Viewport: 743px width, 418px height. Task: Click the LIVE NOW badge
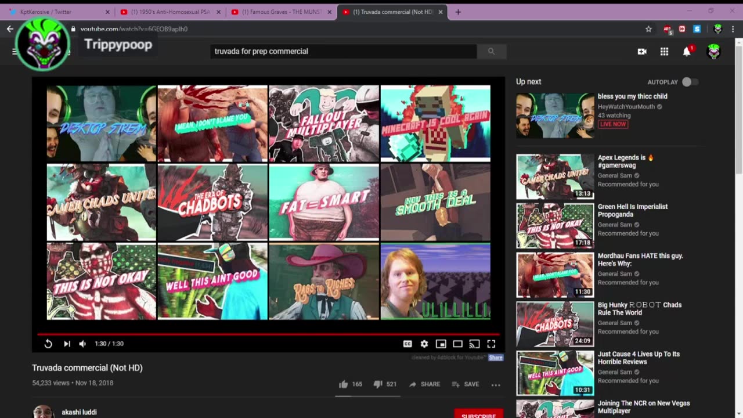point(613,124)
